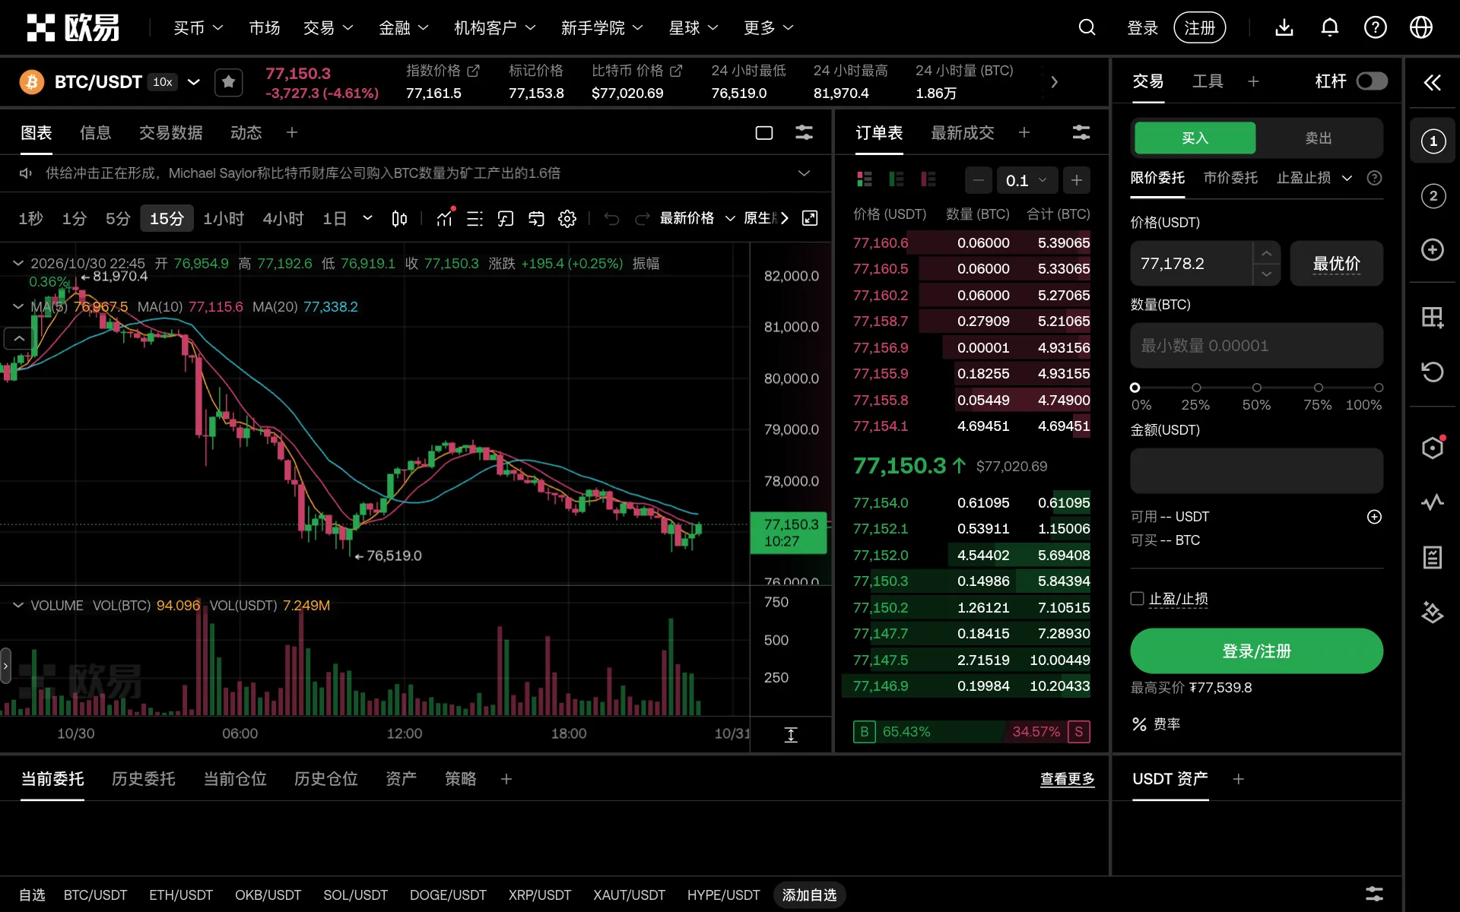Open 止盈止损 order type dropdown
1460x912 pixels.
click(1314, 178)
